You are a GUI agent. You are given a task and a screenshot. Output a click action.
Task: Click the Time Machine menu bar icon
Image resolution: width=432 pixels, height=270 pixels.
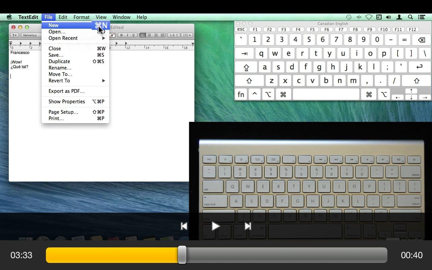pos(349,17)
